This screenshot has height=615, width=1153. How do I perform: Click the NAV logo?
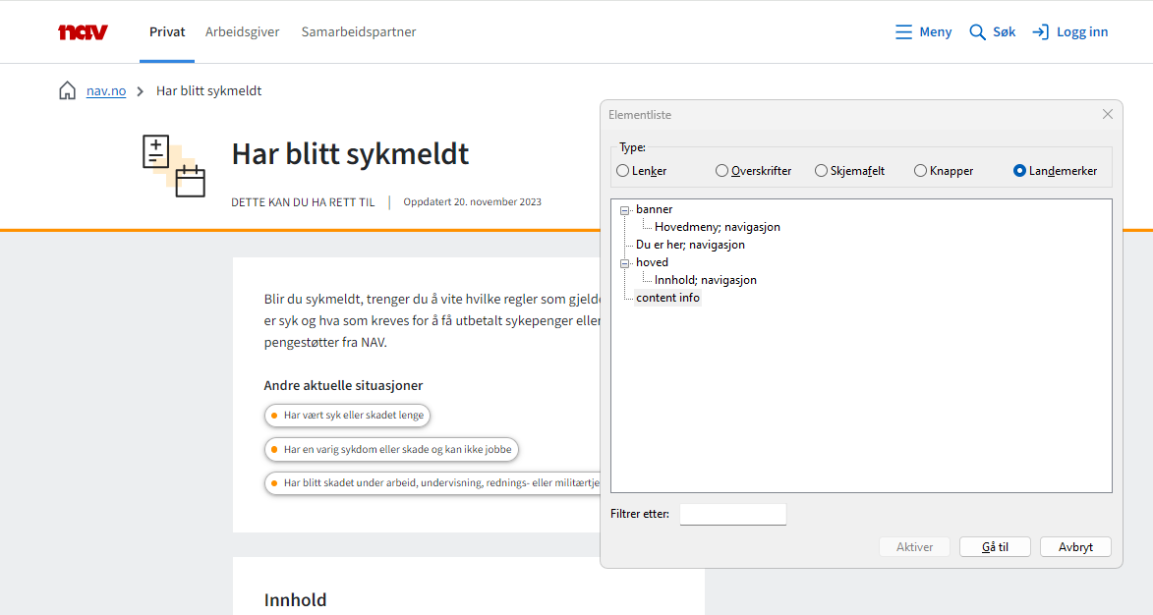[x=83, y=30]
